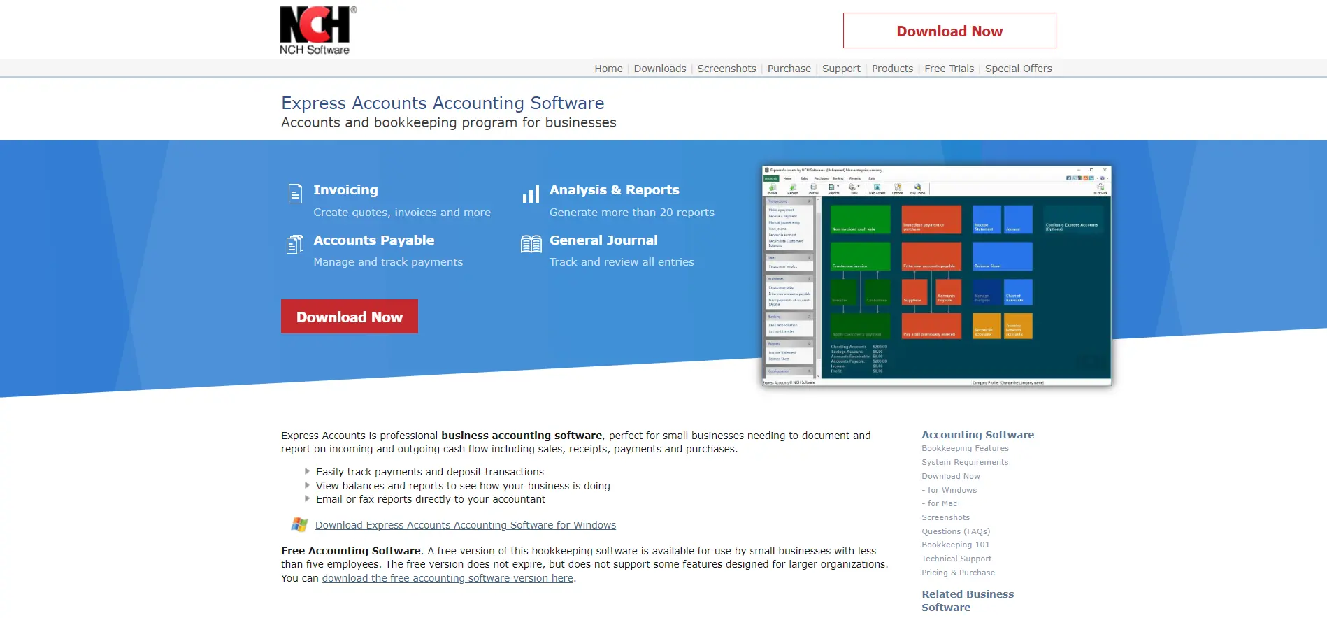
Task: Click the Accounts Payable feature title
Action: 374,240
